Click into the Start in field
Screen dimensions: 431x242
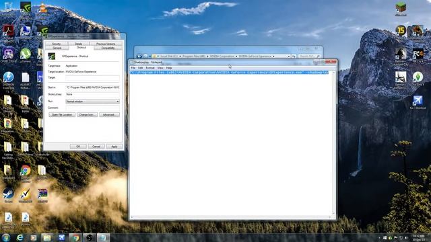click(x=92, y=87)
